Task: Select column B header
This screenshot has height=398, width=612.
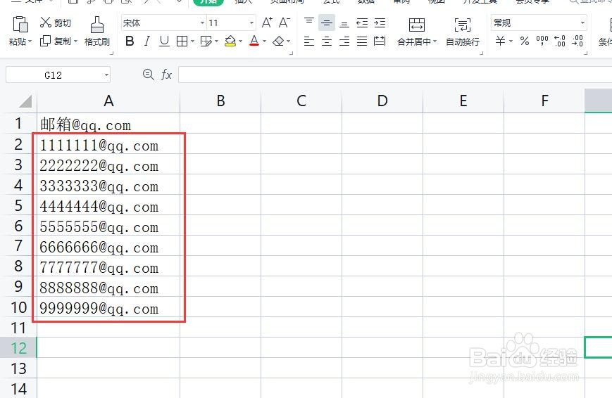Action: (220, 101)
